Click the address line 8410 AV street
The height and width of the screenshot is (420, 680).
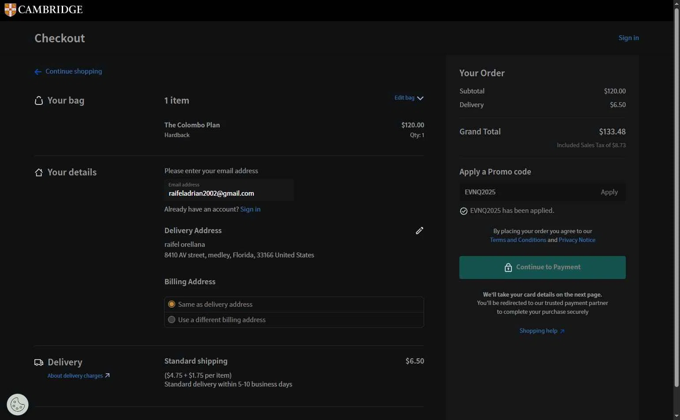239,255
